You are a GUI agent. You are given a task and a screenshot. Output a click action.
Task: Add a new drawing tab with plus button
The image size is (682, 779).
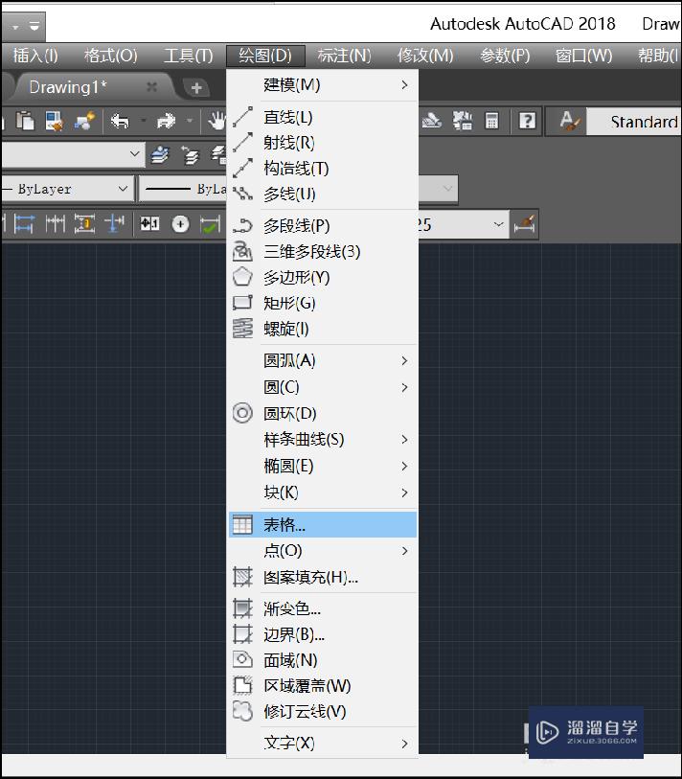[x=196, y=87]
